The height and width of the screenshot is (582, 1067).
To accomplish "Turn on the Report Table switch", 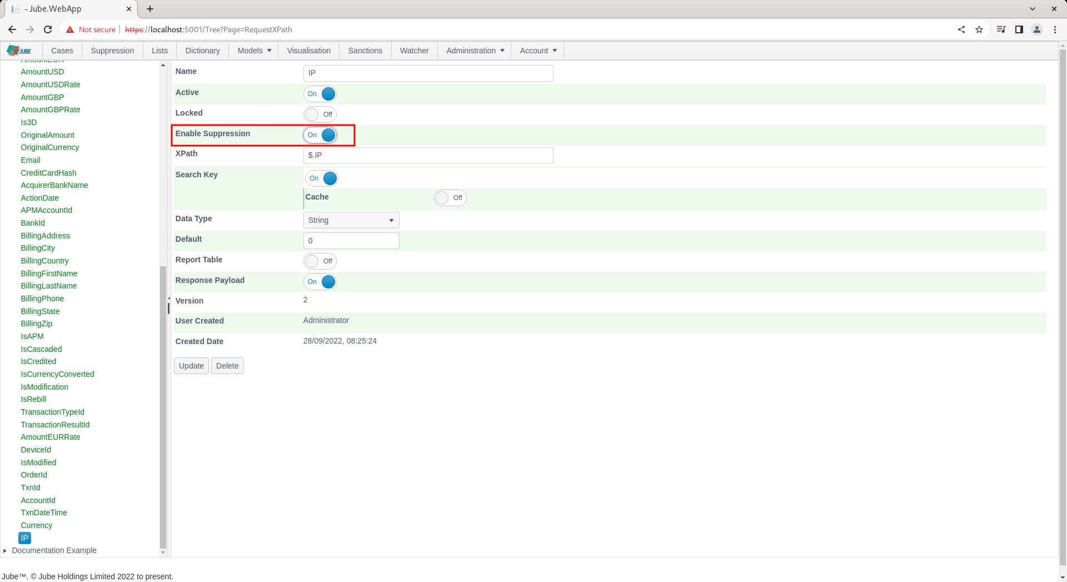I will pos(320,261).
